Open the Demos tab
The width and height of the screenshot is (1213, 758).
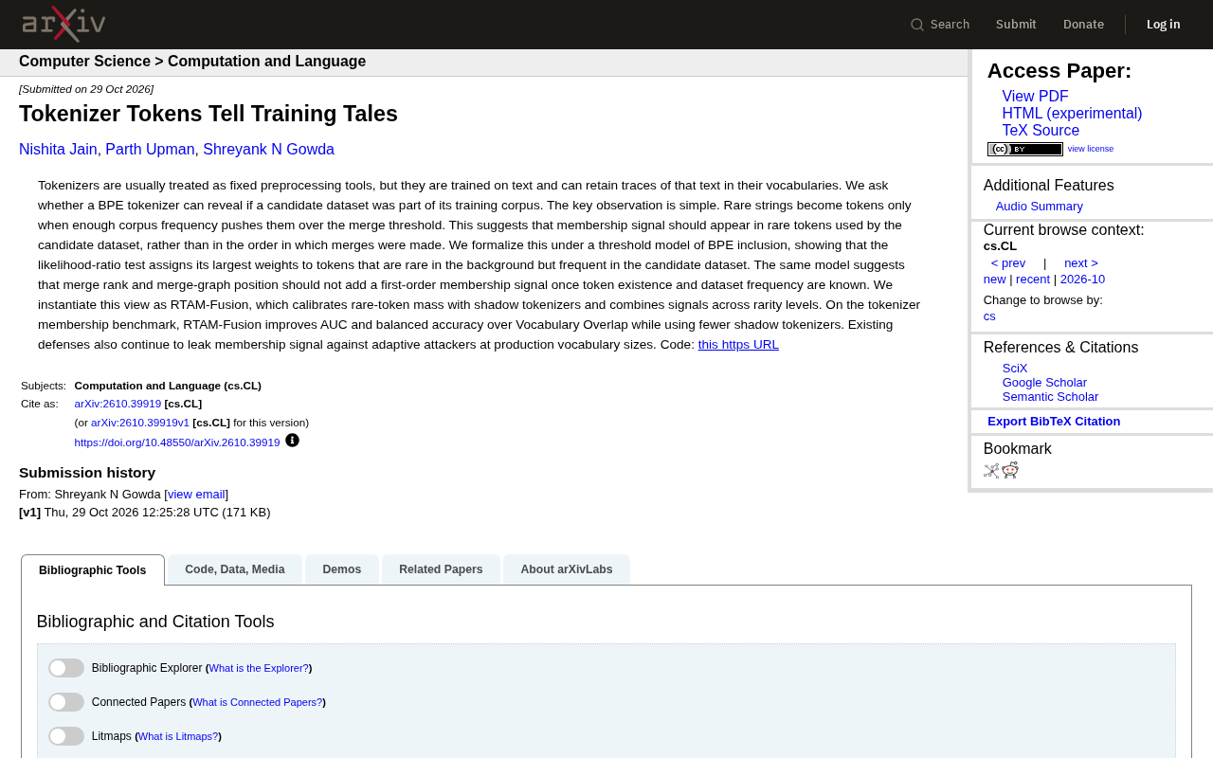pyautogui.click(x=342, y=569)
